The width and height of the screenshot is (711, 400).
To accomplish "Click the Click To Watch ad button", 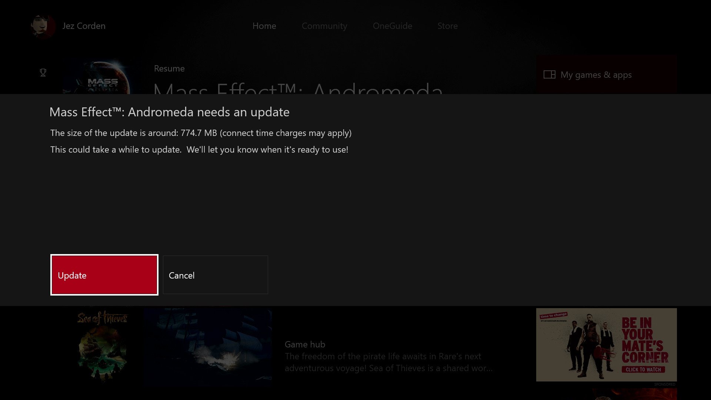I will click(643, 369).
